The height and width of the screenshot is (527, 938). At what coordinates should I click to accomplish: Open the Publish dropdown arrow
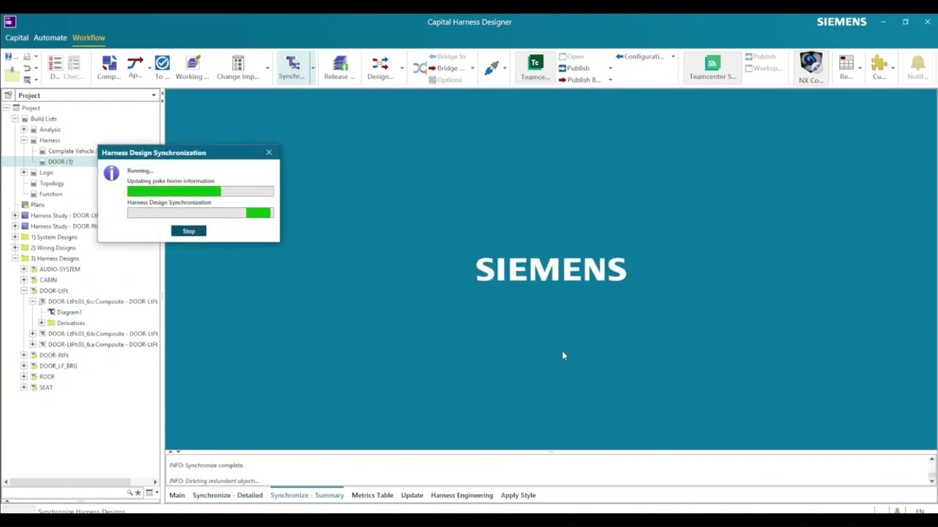610,68
